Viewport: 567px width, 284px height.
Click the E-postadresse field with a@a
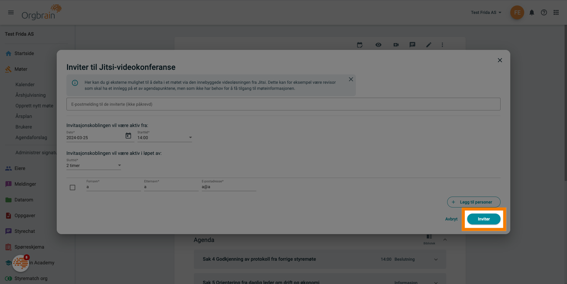tap(229, 187)
